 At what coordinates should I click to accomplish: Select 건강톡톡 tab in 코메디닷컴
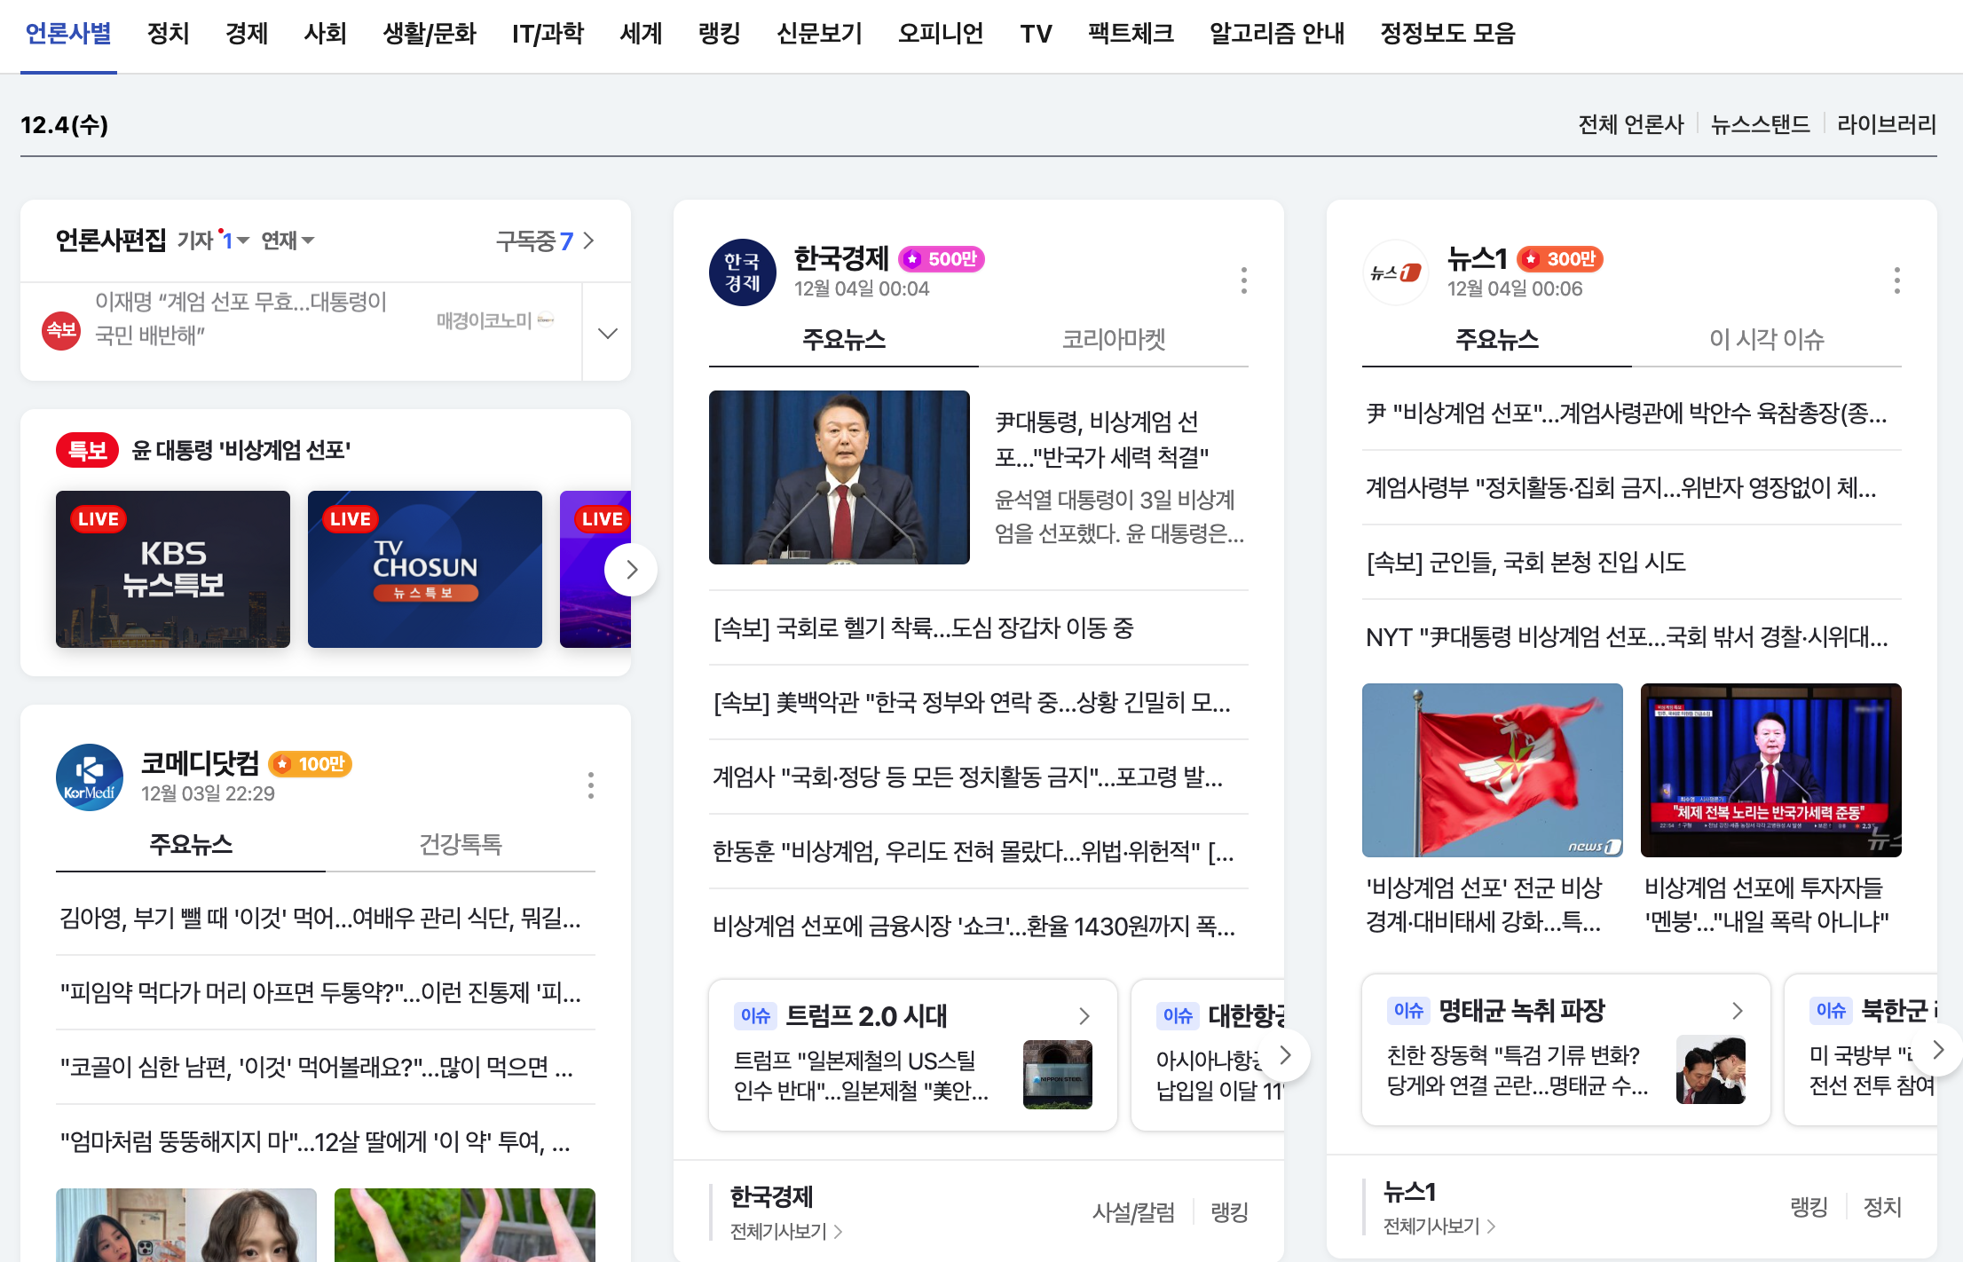point(460,844)
